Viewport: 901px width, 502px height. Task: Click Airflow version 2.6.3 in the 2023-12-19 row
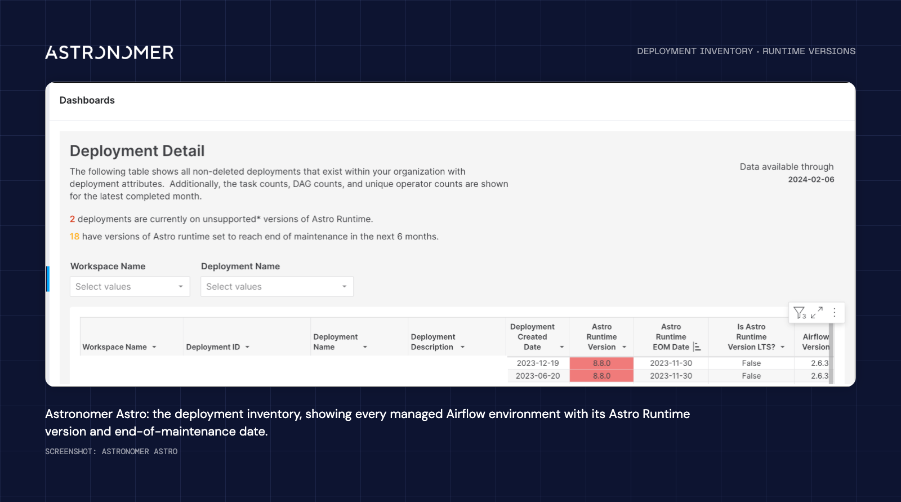pyautogui.click(x=819, y=363)
